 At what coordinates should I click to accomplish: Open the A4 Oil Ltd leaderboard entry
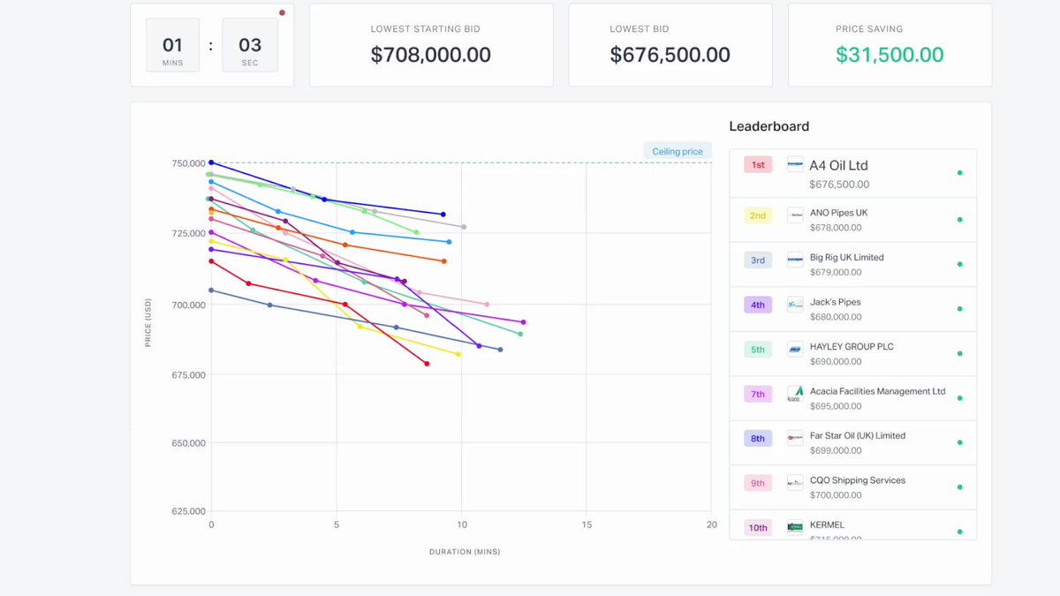pyautogui.click(x=852, y=173)
